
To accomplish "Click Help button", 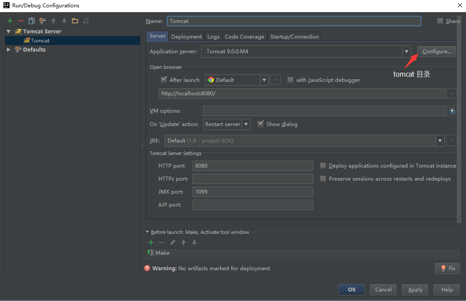I will coord(446,290).
